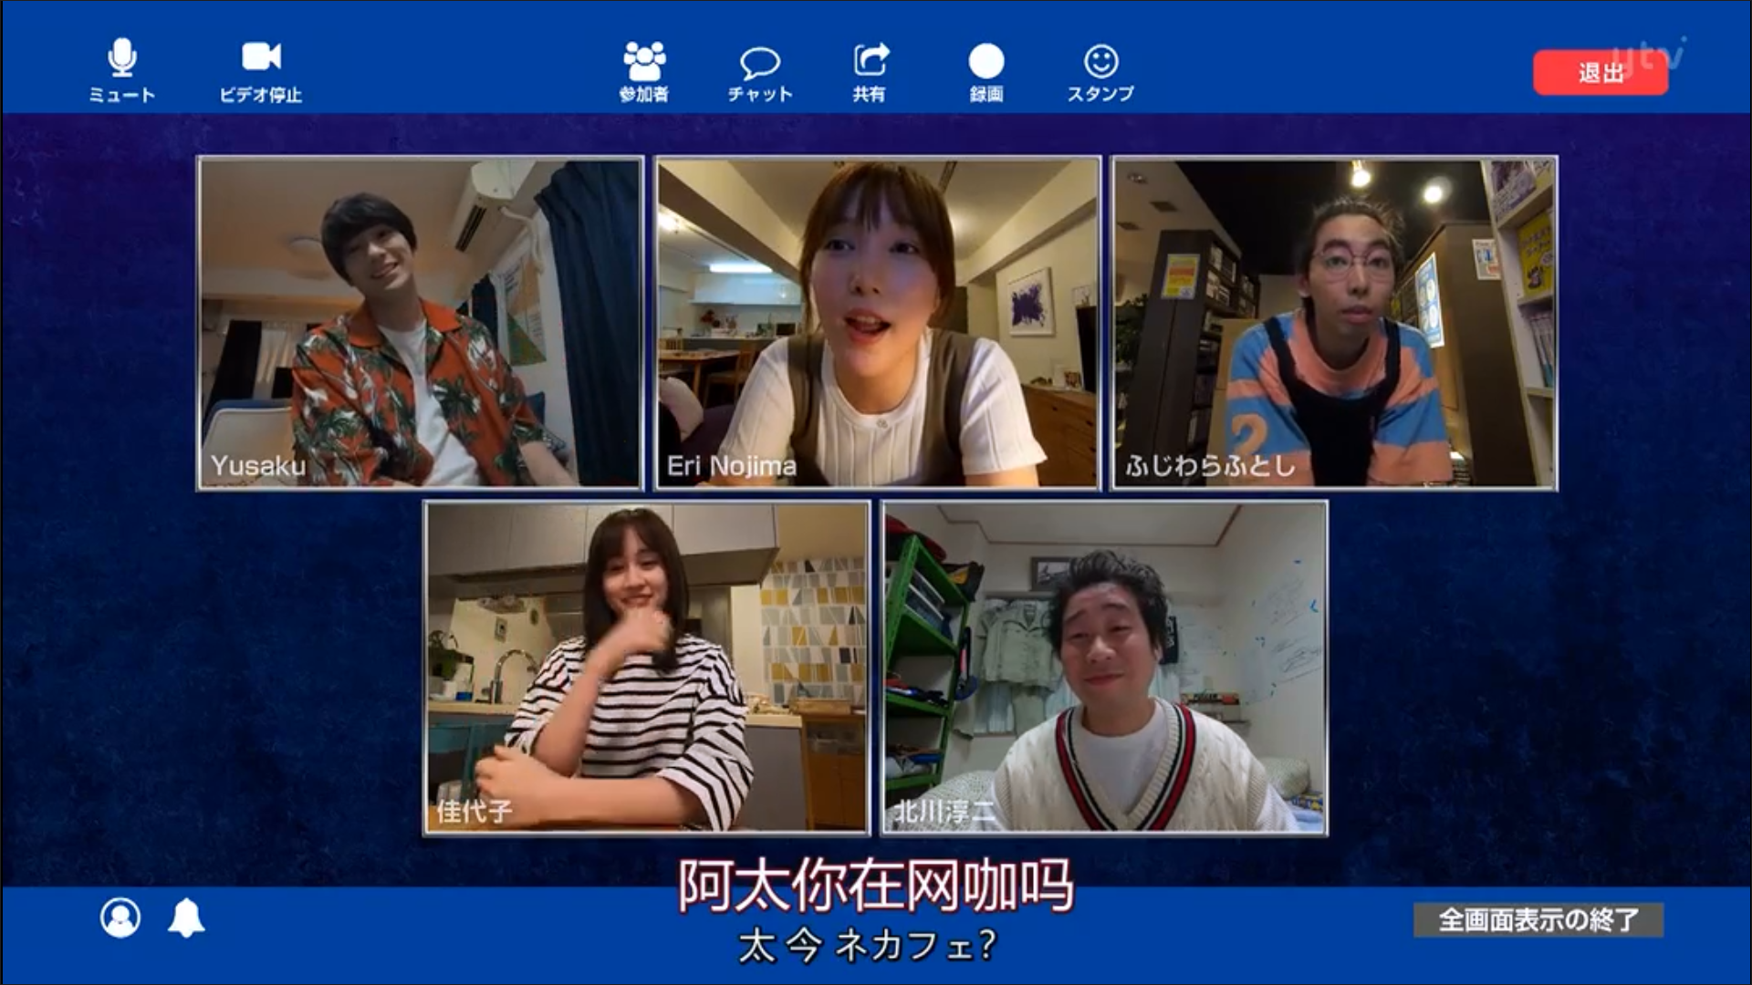The image size is (1752, 985).
Task: Select 北川淳二's video tile
Action: pos(1104,668)
